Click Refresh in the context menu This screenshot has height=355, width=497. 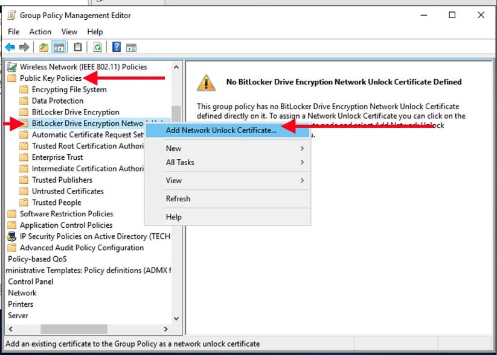pyautogui.click(x=178, y=198)
